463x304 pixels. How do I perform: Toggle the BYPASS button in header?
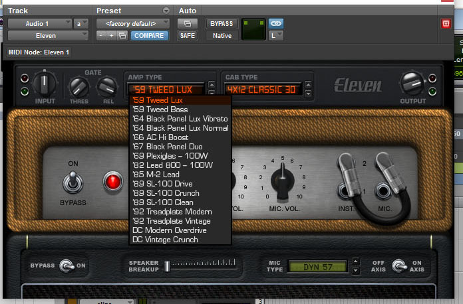point(222,24)
